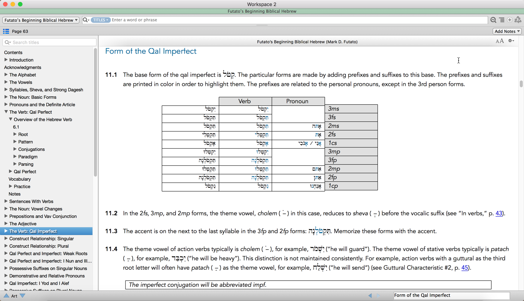The height and width of the screenshot is (301, 524).
Task: Click the sidebar vertical scrollbar
Action: (95, 113)
